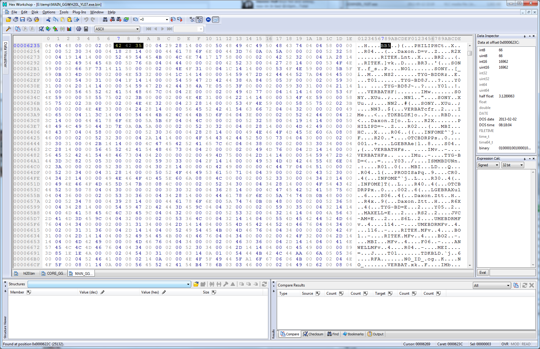This screenshot has width=540, height=349.
Task: Toggle hex format on Source column
Action: tap(318, 293)
